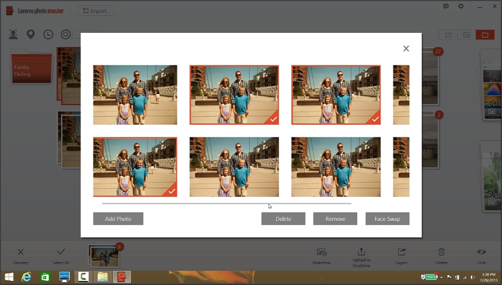The height and width of the screenshot is (285, 502).
Task: Open the Family Outing folder
Action: (31, 66)
